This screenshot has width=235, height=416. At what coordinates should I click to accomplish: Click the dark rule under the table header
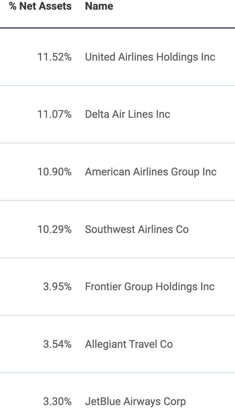pyautogui.click(x=117, y=28)
